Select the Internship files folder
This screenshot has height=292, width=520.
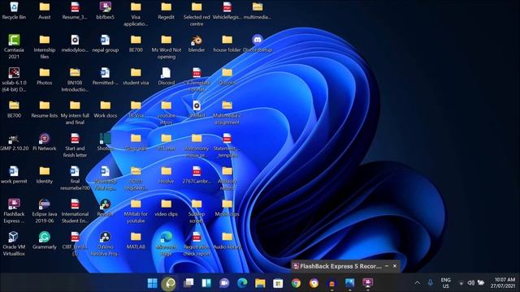45,47
